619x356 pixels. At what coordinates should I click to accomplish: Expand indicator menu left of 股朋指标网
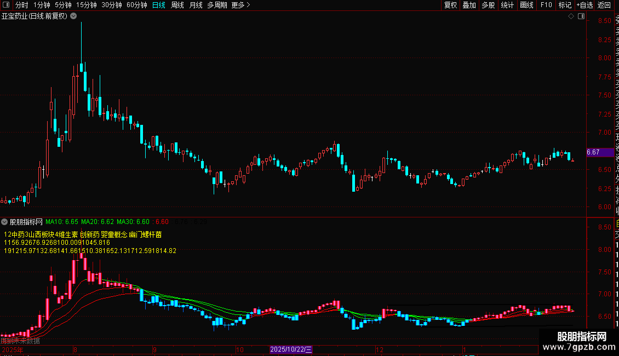click(4, 222)
